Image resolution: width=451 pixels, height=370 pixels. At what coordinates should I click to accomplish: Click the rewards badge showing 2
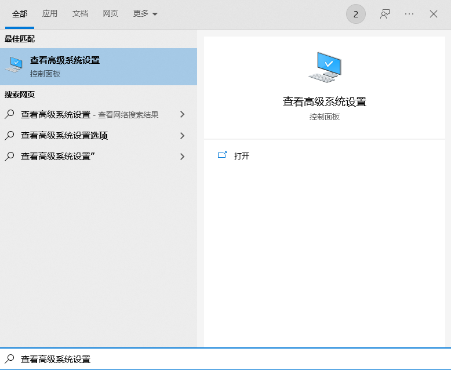tap(356, 14)
